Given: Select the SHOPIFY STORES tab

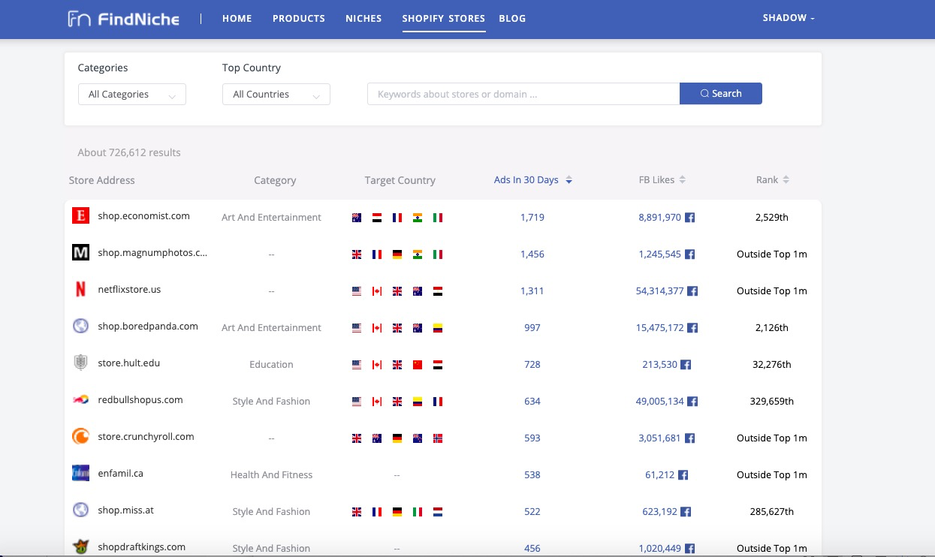Looking at the screenshot, I should pos(444,19).
